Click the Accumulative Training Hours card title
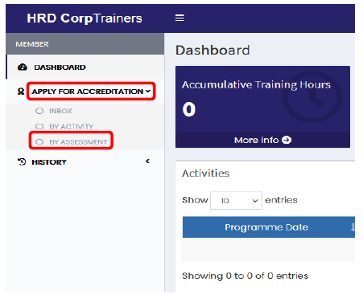The height and width of the screenshot is (294, 363). pyautogui.click(x=256, y=84)
